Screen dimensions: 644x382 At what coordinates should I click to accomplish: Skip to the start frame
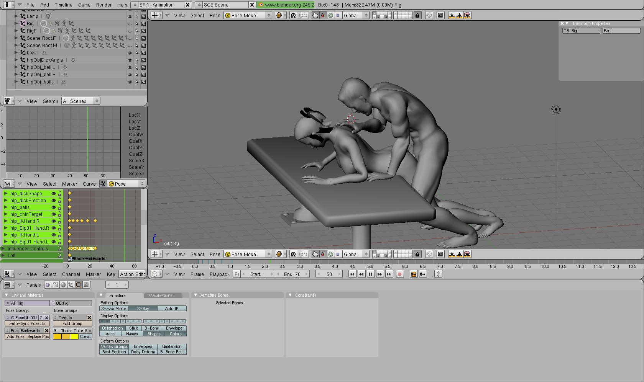click(x=352, y=274)
